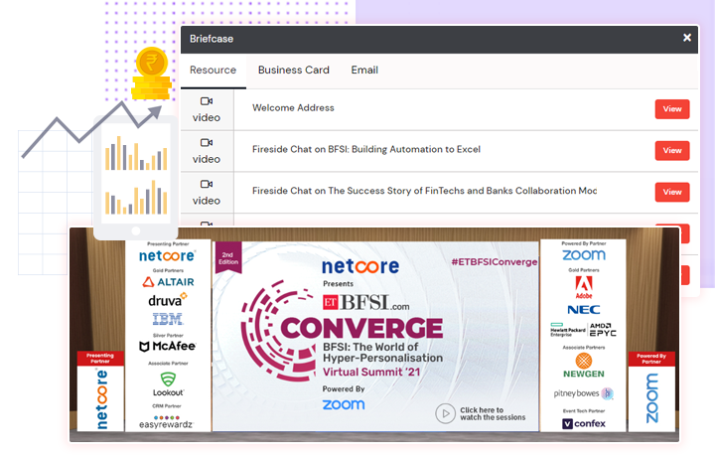715x457 pixels.
Task: View FinTechs and Banks Collaboration video
Action: click(672, 193)
